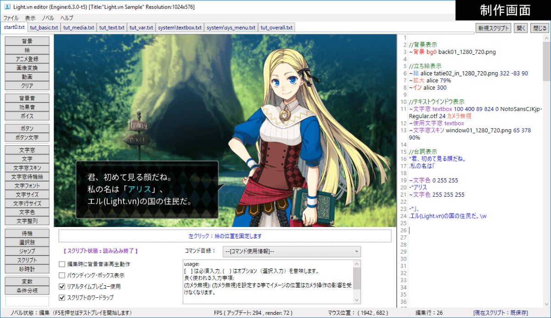Viewport: 551px width, 318px height.
Task: Switch to system\textbox.txt tab
Action: click(x=180, y=28)
